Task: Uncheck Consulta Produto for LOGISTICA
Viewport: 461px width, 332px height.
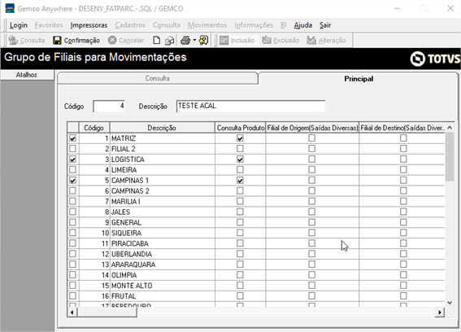Action: 240,159
